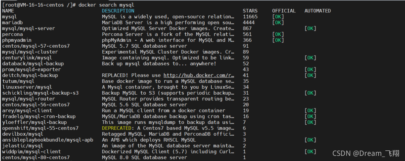This screenshot has width=405, height=161.
Task: Select 'prom/mysqld-exporter' image name
Action: coord(31,69)
